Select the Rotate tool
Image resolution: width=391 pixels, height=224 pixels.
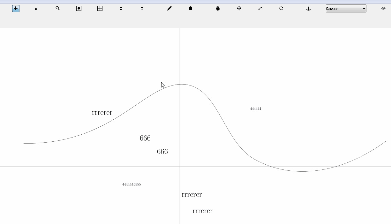[x=281, y=8]
